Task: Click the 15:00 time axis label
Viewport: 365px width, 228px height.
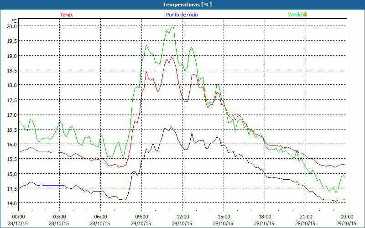Action: pos(224,217)
